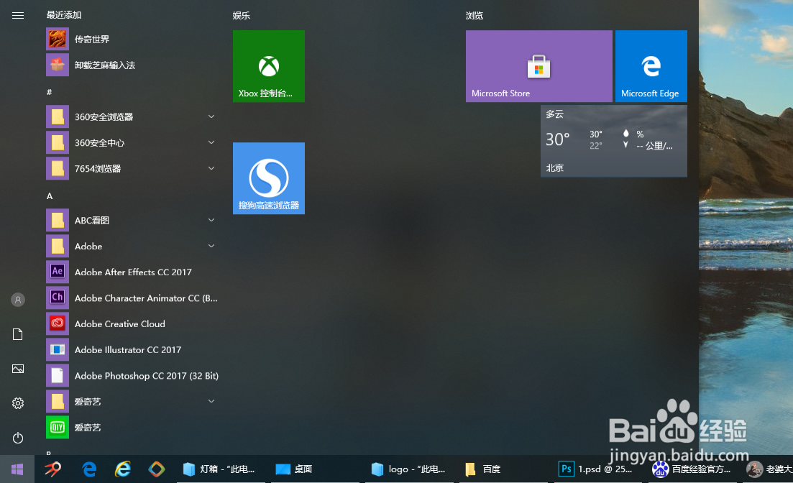Open Documents from the Start sidebar
The image size is (793, 483).
(x=18, y=334)
